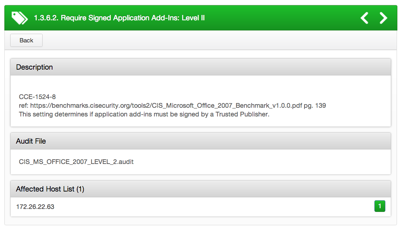Go to next finding with right chevron
The width and height of the screenshot is (401, 230).
(384, 18)
